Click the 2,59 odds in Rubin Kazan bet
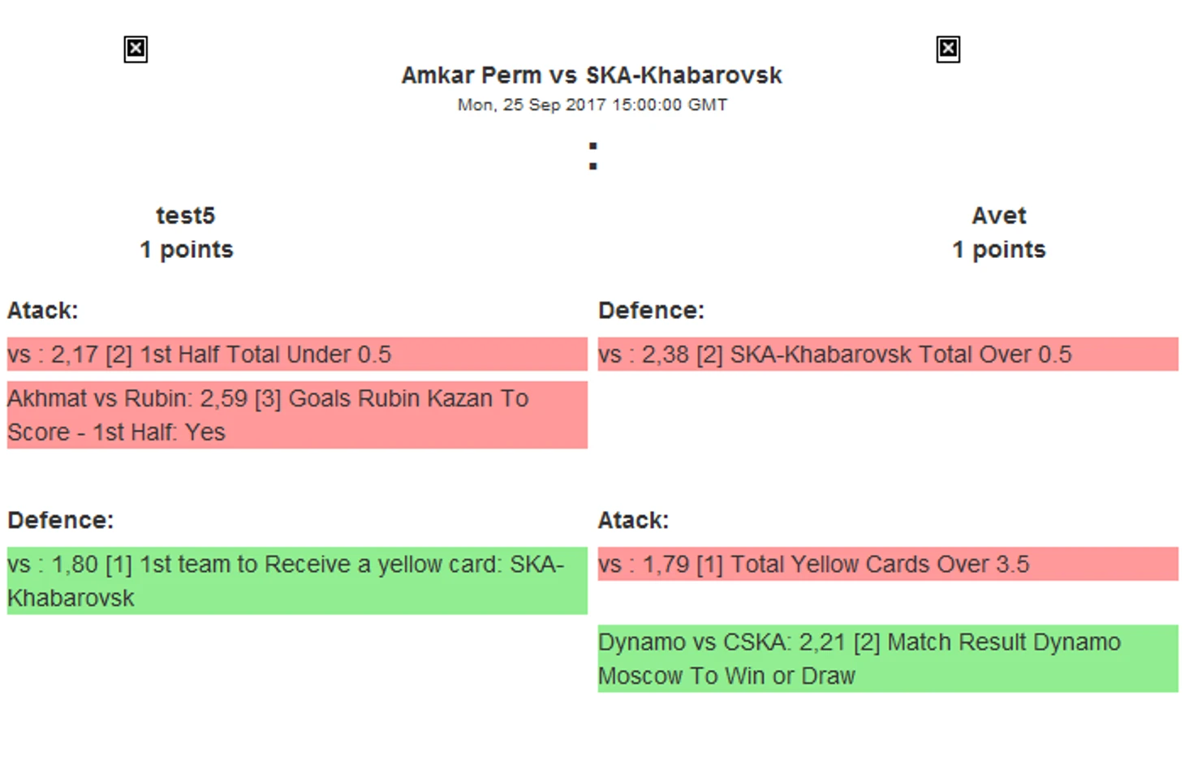Image resolution: width=1185 pixels, height=778 pixels. [x=223, y=398]
